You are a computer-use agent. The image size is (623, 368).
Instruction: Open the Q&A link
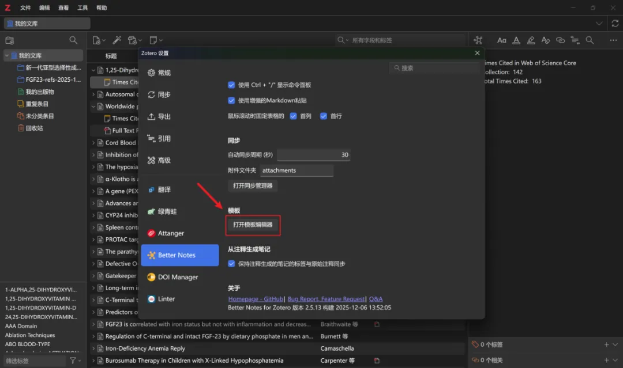tap(376, 299)
